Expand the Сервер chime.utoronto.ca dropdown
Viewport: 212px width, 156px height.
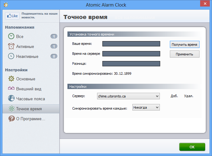128,96
